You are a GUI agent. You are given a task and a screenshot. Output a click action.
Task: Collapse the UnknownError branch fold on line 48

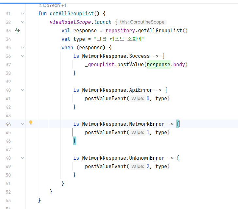(23, 158)
